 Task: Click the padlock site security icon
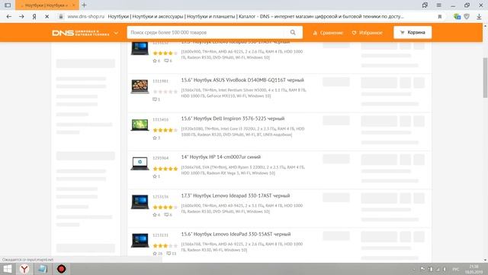click(x=61, y=17)
